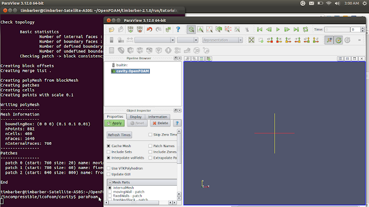The width and height of the screenshot is (369, 207).
Task: Uncheck internalMesh in Mesh Parts
Action: point(110,188)
